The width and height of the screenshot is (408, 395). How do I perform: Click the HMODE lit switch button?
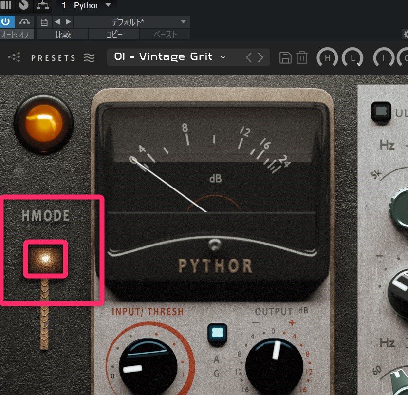click(x=45, y=259)
